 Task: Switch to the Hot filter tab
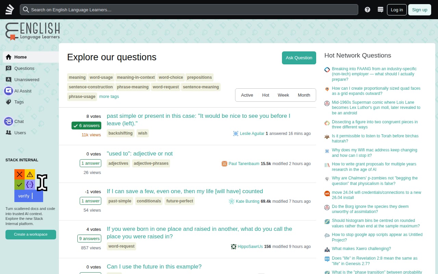click(266, 95)
